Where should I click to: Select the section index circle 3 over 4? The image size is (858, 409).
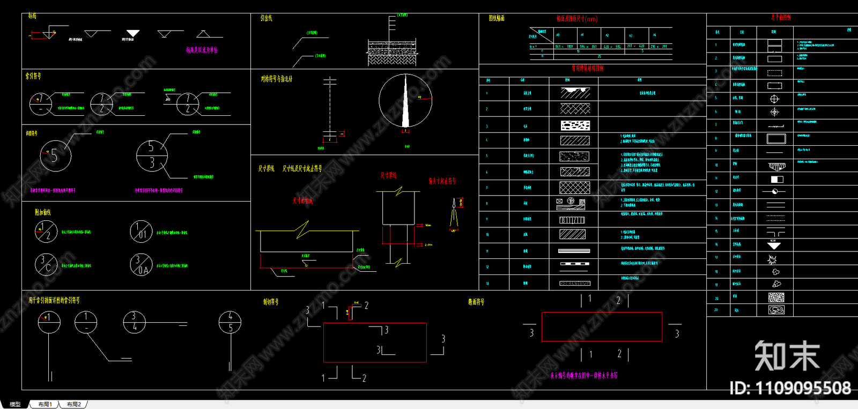click(134, 322)
